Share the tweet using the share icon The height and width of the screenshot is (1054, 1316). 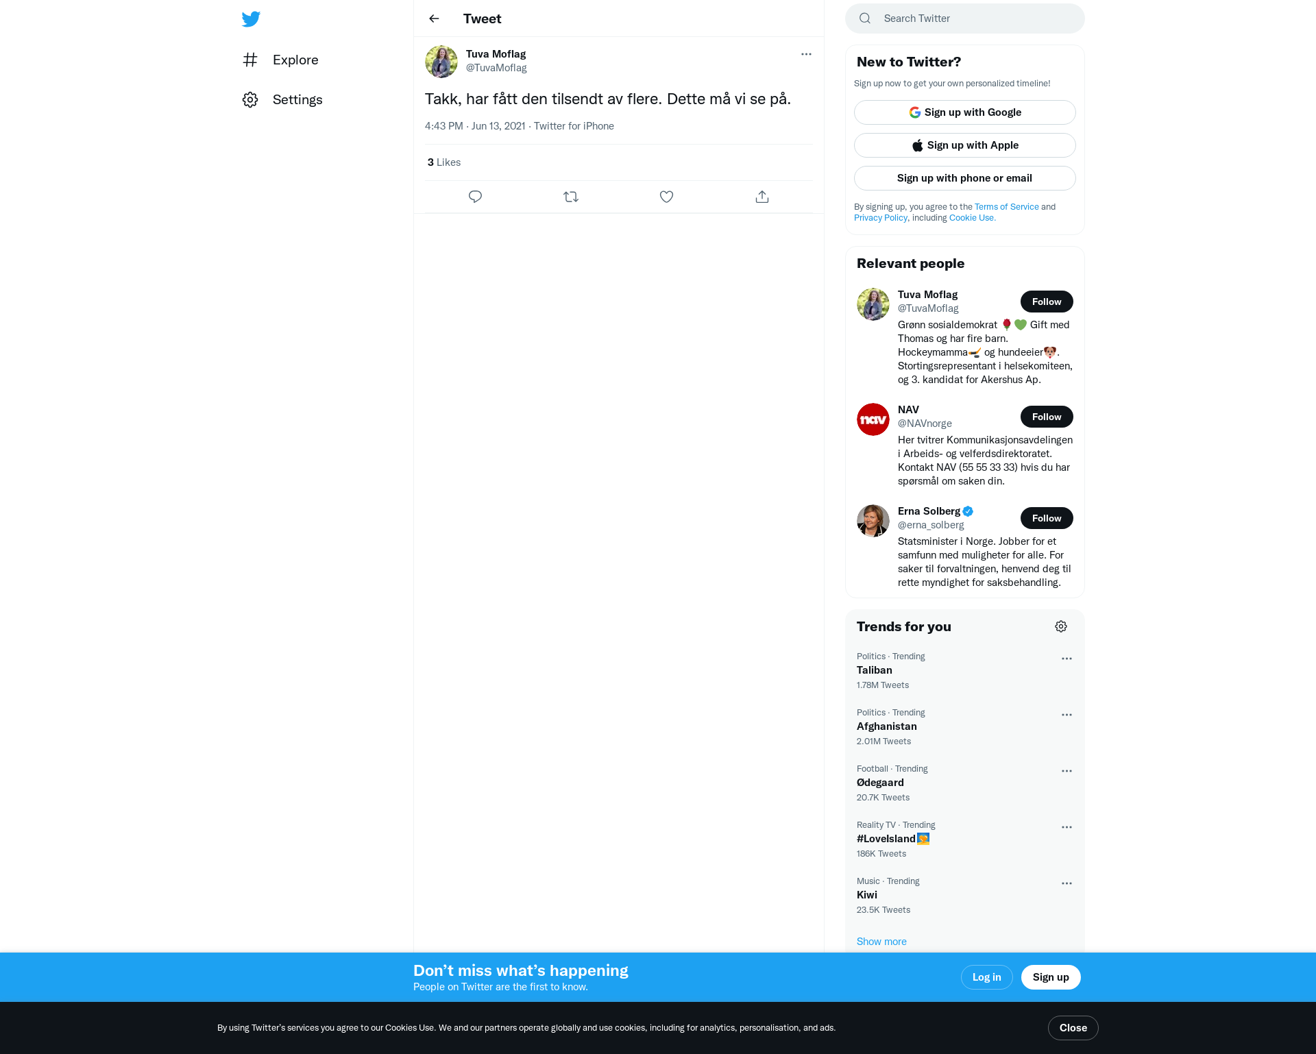[x=762, y=197]
